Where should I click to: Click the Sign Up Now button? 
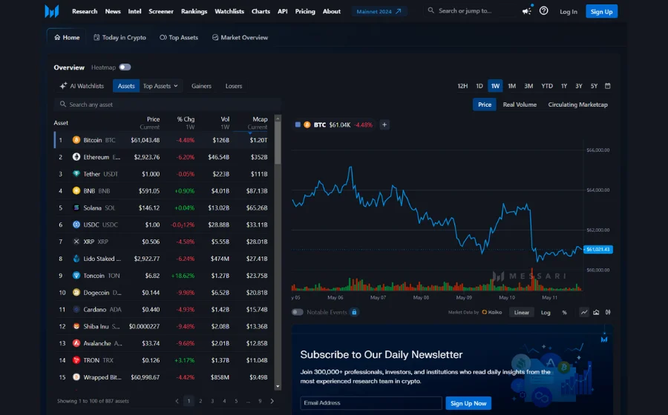coord(468,403)
